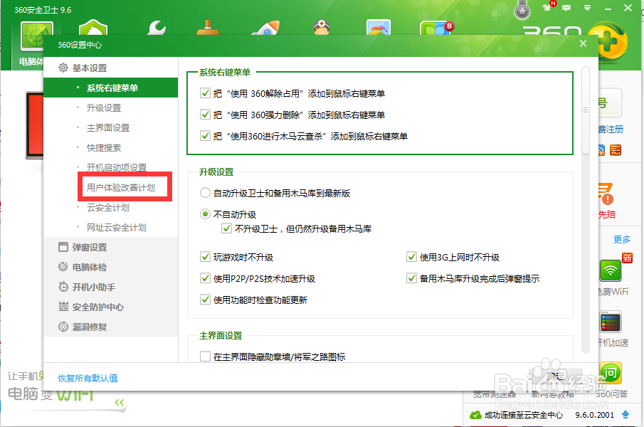The image size is (644, 427).
Task: Open the rocket speed-up icon
Action: coord(265,28)
